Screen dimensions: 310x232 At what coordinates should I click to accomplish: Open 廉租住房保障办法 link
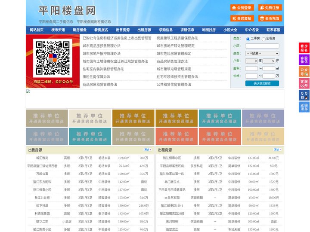(96, 77)
